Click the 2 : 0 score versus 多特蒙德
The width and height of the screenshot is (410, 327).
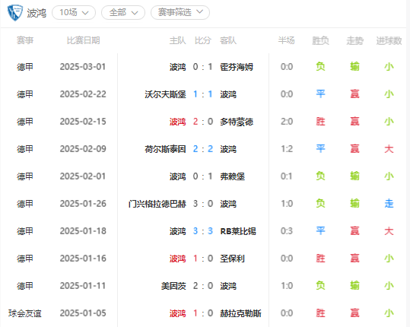click(x=203, y=122)
